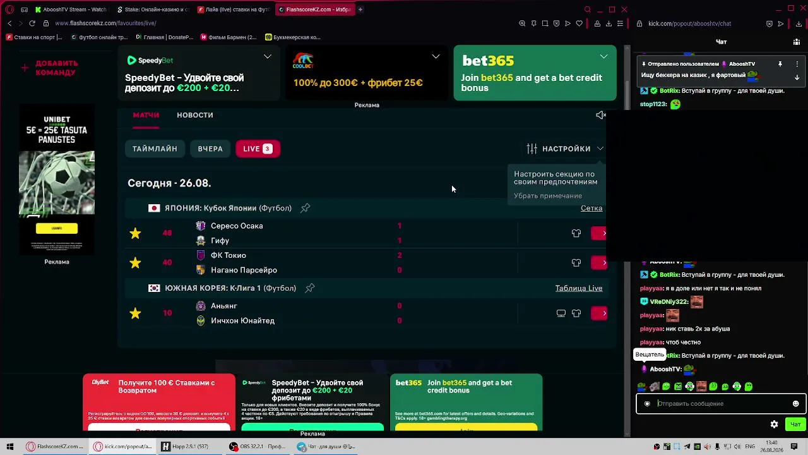This screenshot has width=808, height=455.
Task: Open downloads in Flashscore browser window
Action: (x=609, y=23)
